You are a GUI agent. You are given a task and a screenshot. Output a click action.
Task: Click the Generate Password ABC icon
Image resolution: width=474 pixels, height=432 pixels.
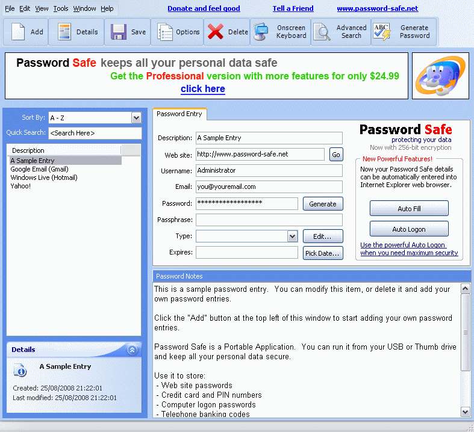[382, 32]
